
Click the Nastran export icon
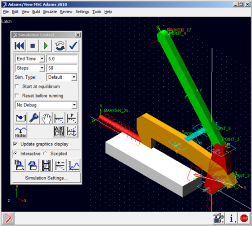21,131
